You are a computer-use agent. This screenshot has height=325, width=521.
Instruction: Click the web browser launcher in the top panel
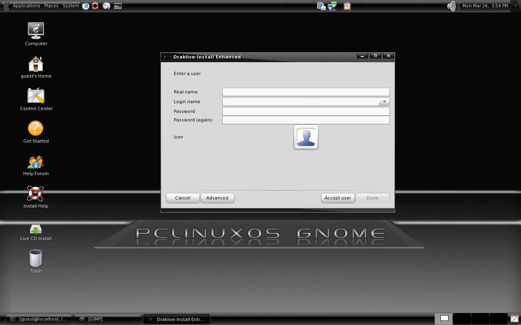point(86,6)
